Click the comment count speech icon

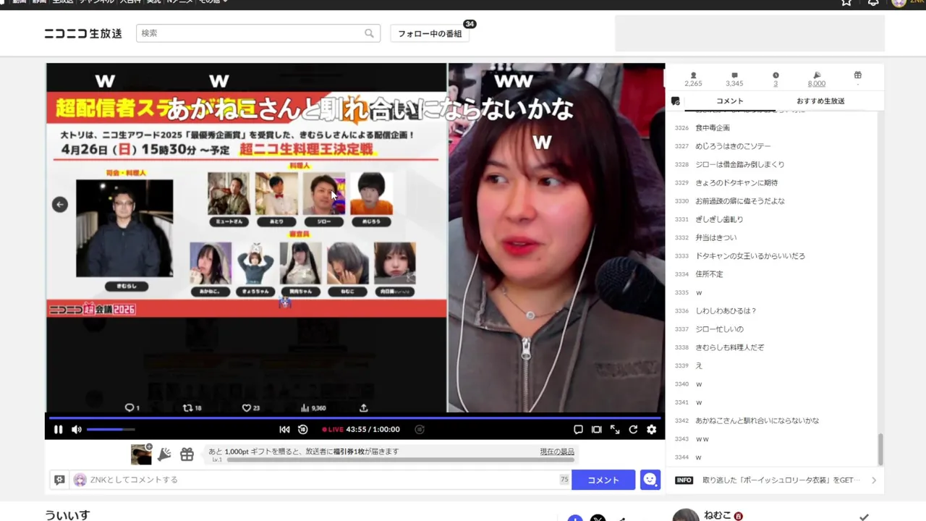(734, 75)
